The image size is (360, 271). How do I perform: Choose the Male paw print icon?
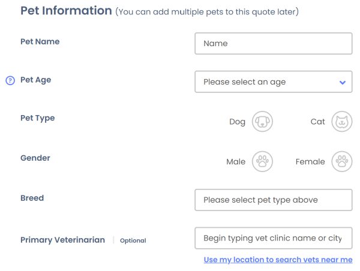click(262, 161)
